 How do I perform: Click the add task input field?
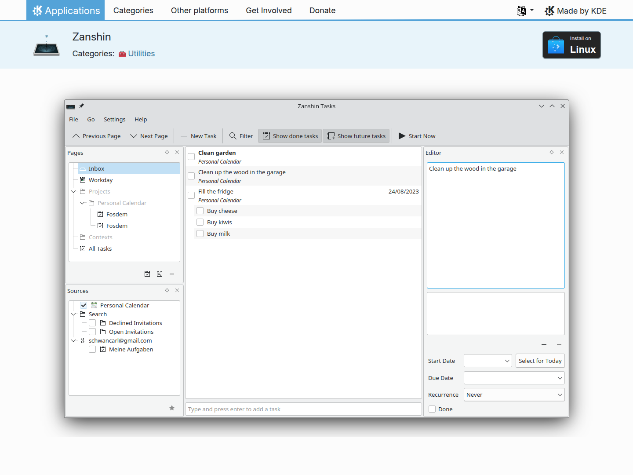click(303, 409)
